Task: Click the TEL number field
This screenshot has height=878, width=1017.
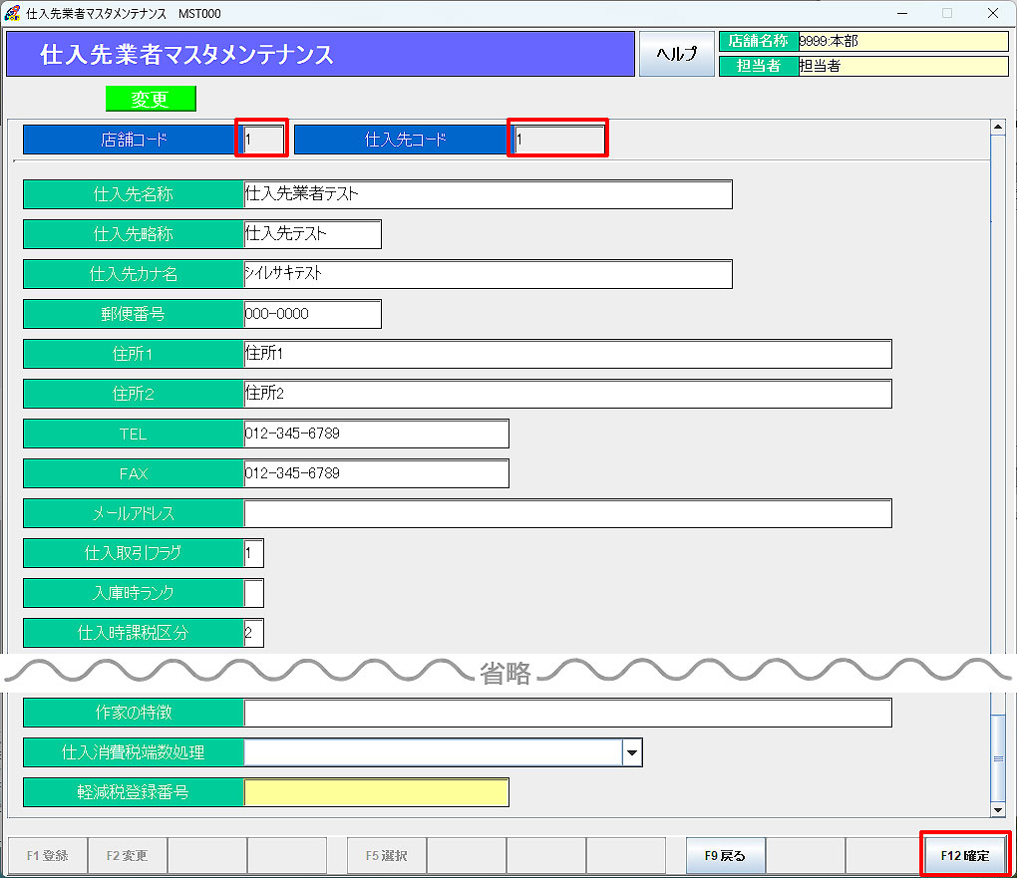Action: [x=376, y=434]
